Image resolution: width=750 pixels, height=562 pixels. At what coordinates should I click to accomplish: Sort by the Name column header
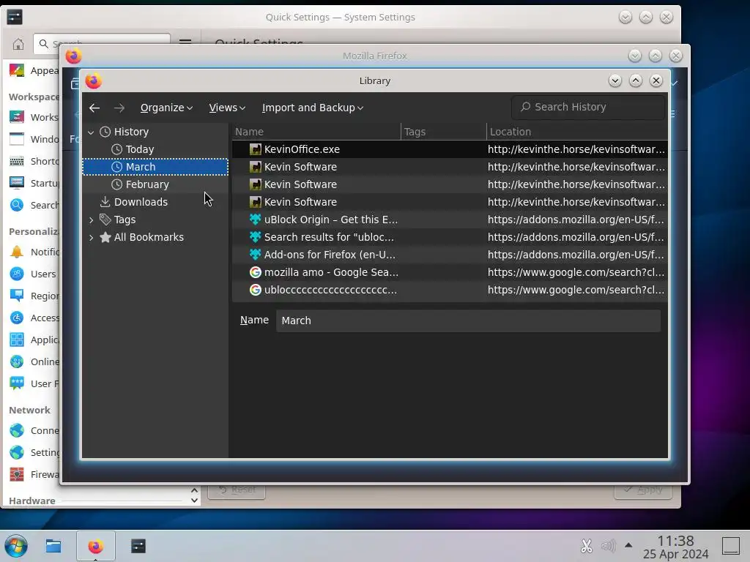tap(316, 132)
